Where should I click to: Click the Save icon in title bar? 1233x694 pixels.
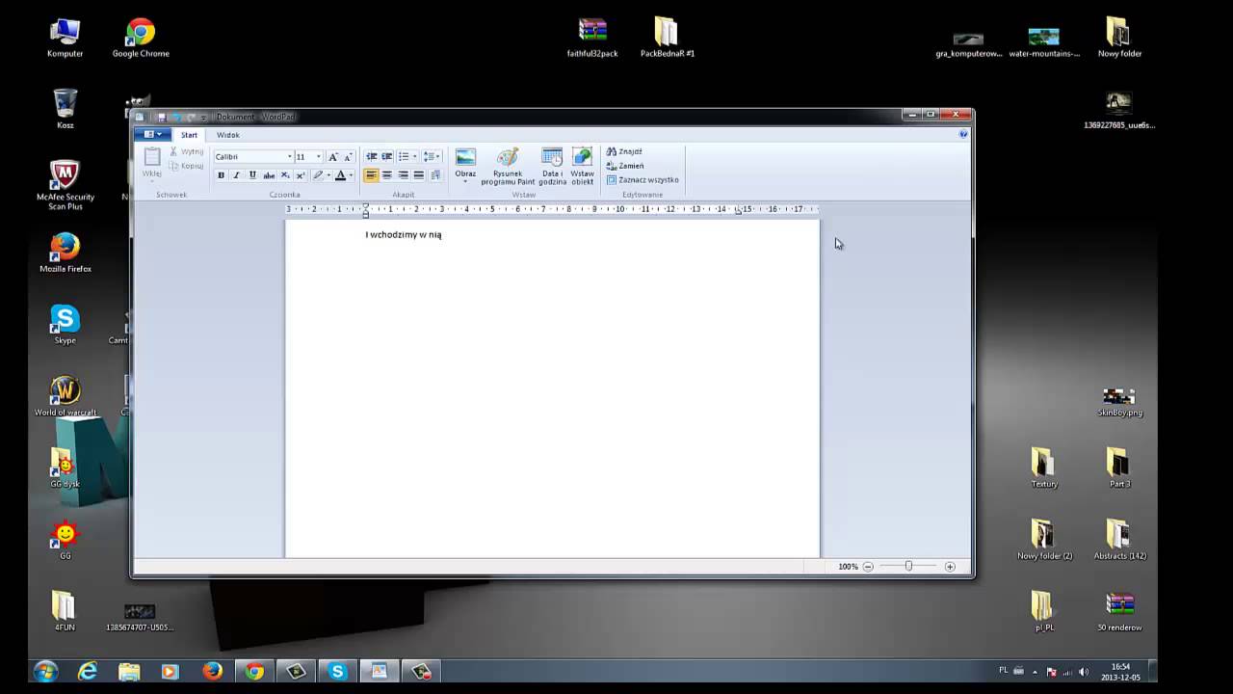(x=162, y=117)
